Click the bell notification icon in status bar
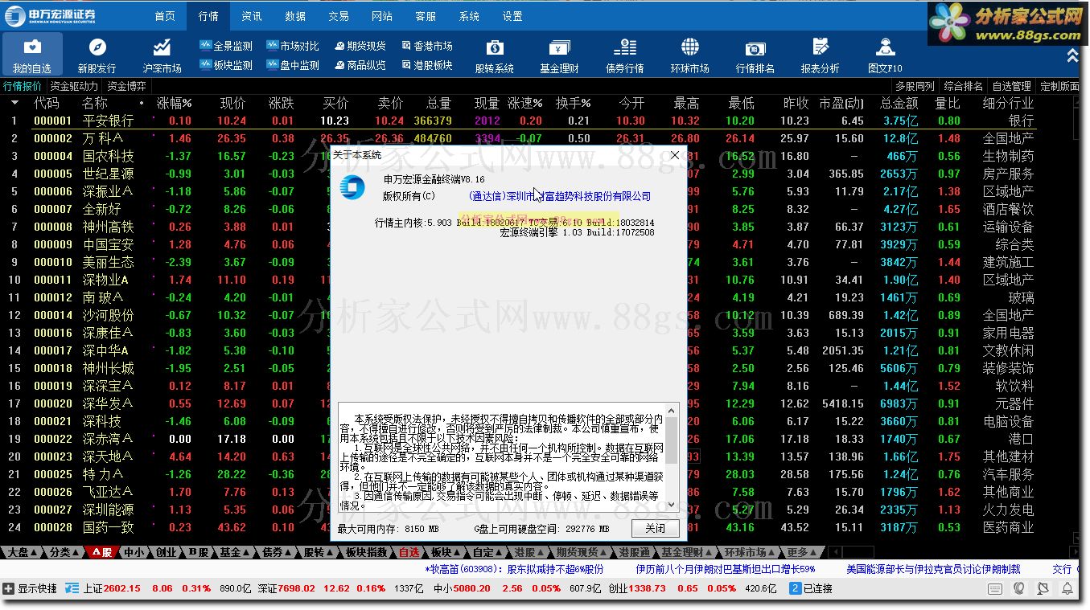 tap(1068, 588)
